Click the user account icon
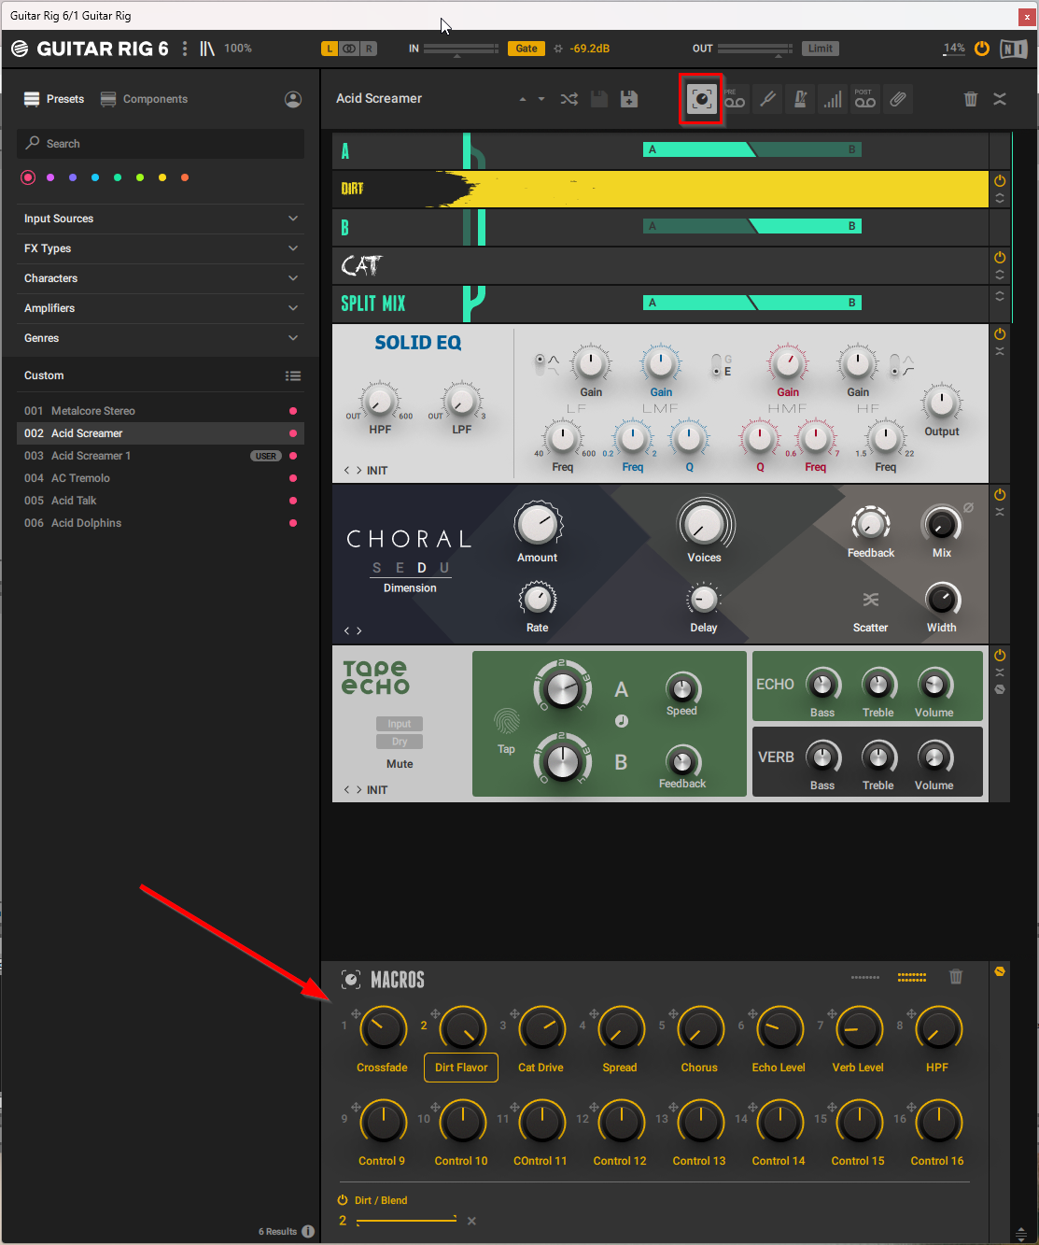The height and width of the screenshot is (1245, 1039). 293,99
